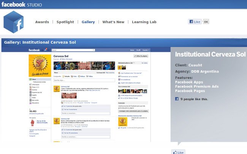Image resolution: width=247 pixels, height=154 pixels.
Task: Click the large Cerveza Sol logo image
Action: pyautogui.click(x=40, y=65)
